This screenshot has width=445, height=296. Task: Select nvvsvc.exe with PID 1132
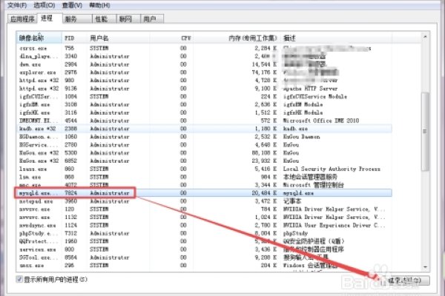pos(205,217)
